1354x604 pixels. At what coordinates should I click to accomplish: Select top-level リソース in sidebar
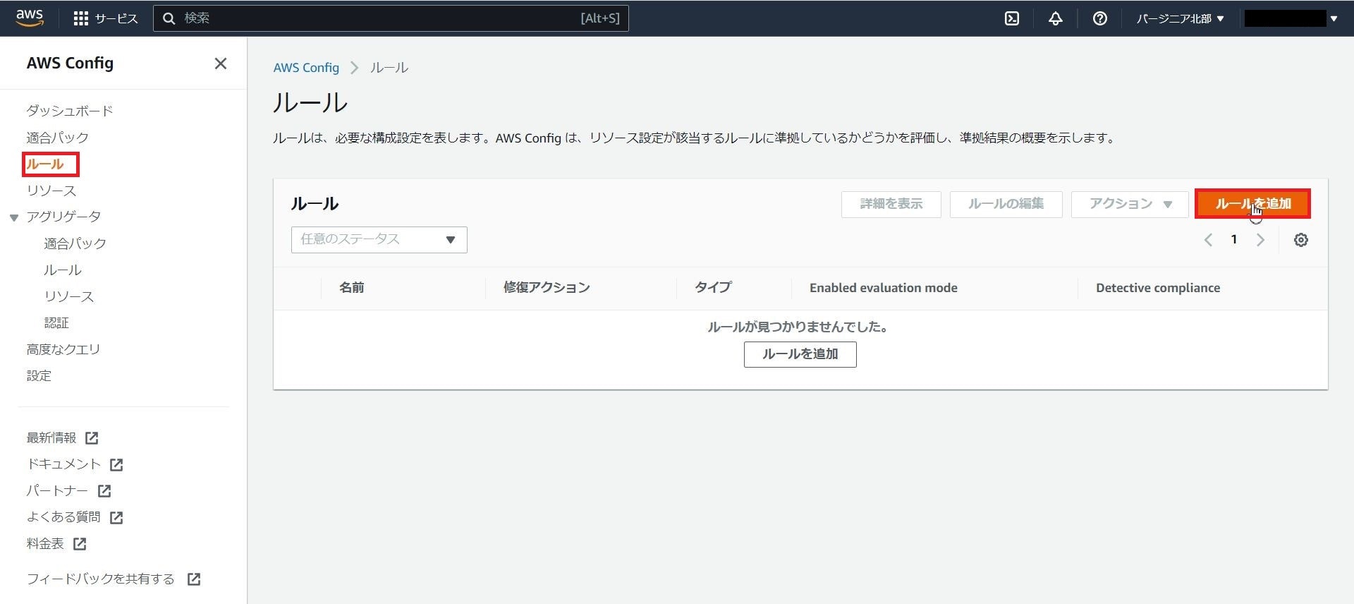tap(51, 191)
